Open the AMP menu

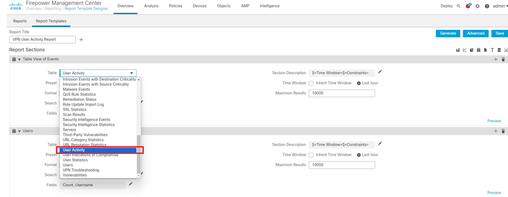click(x=245, y=6)
